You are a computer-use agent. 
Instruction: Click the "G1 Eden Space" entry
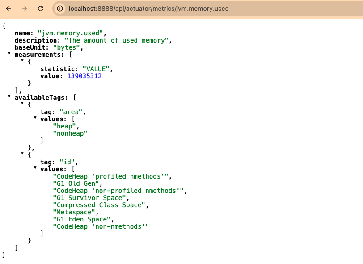82,220
